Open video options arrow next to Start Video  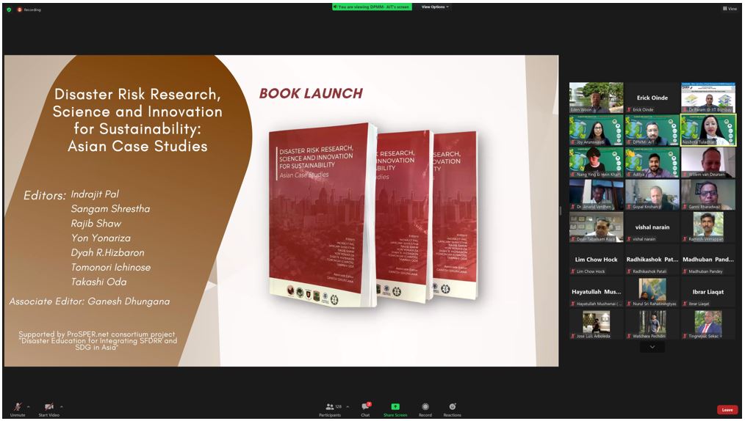tap(62, 406)
